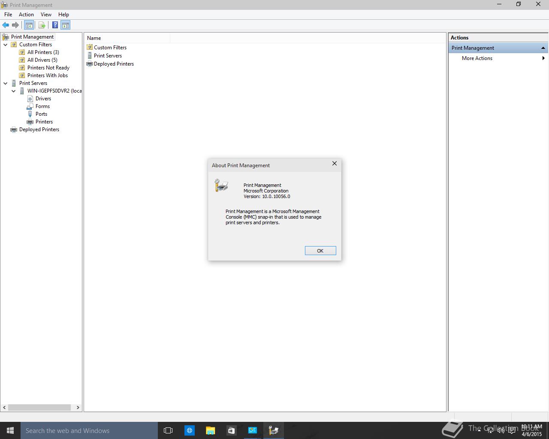The width and height of the screenshot is (549, 439).
Task: Click the Back arrow in the toolbar
Action: tap(6, 25)
